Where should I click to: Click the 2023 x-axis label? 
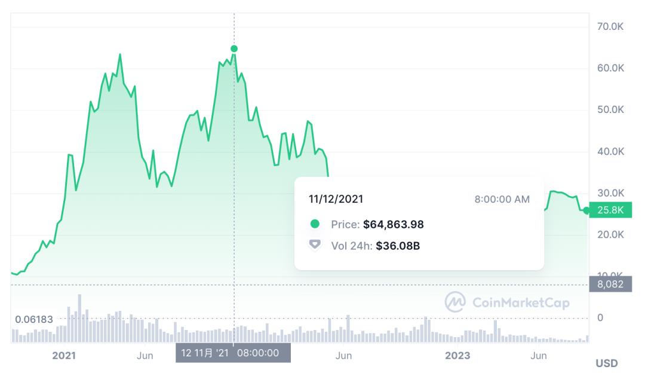[x=457, y=356]
